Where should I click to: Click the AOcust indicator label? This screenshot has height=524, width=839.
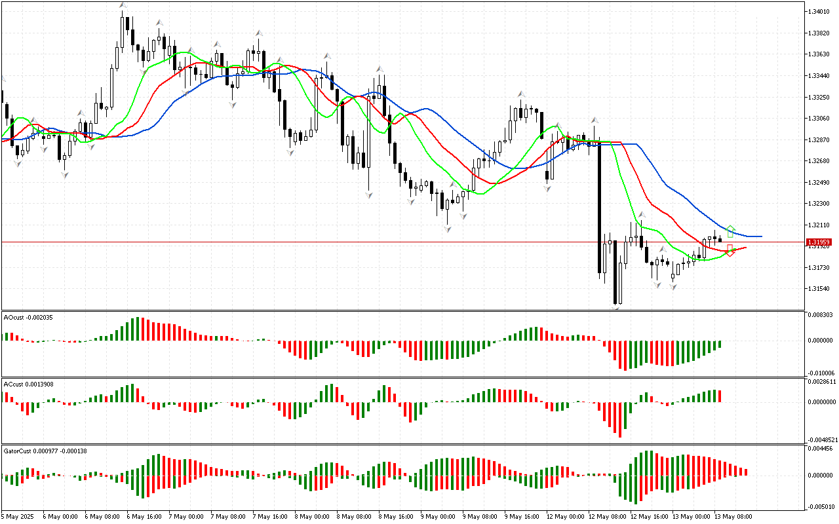click(x=28, y=318)
